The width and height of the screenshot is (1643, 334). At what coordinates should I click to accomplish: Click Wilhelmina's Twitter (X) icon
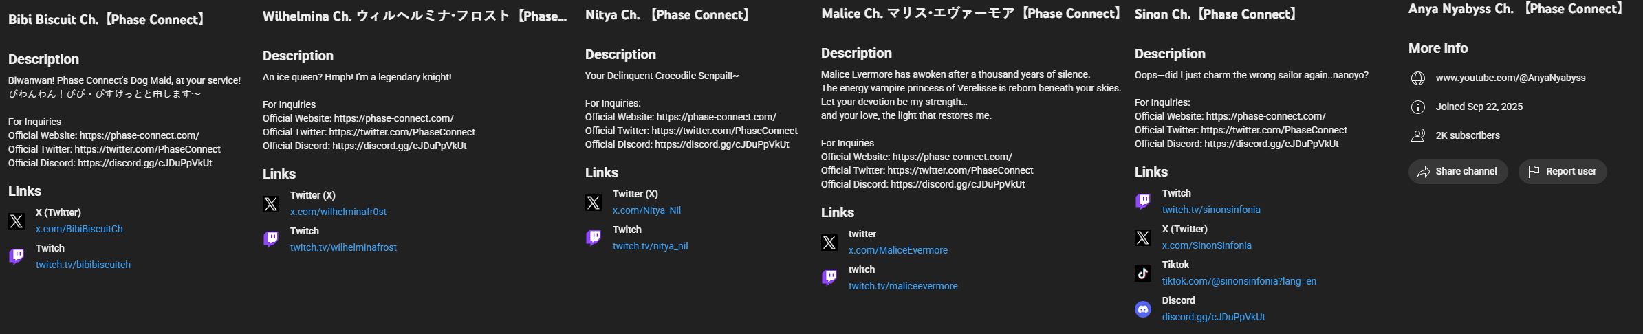click(271, 204)
